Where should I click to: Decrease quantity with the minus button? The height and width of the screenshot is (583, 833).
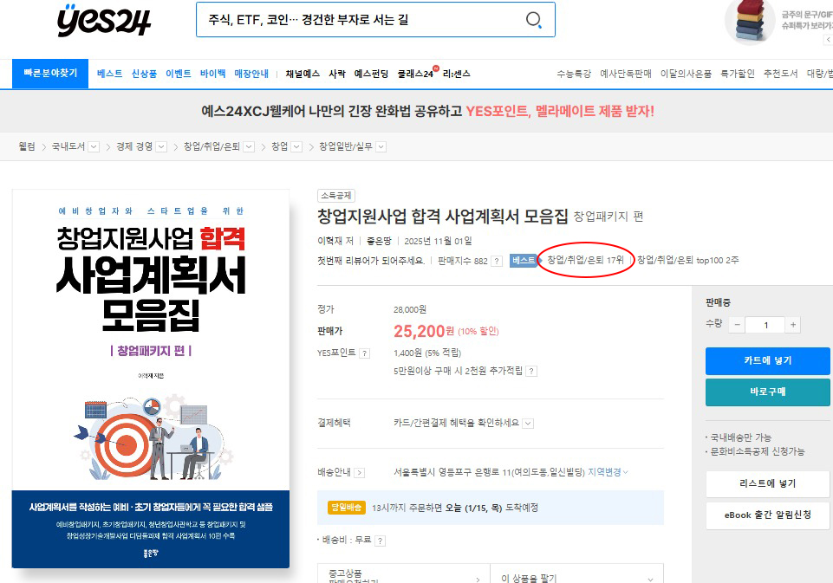[737, 326]
